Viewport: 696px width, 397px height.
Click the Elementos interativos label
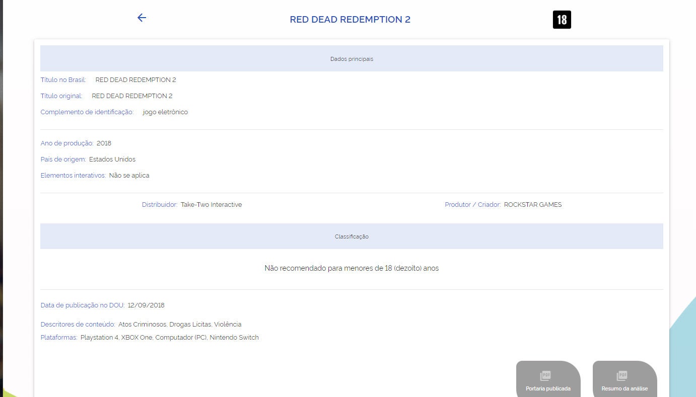coord(73,175)
